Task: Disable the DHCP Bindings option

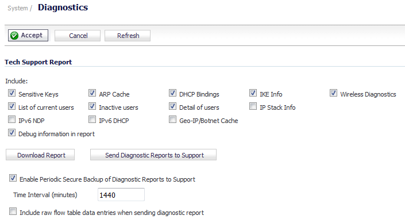Action: [172, 93]
